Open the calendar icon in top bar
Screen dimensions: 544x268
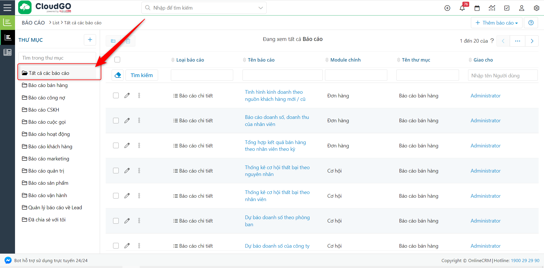[x=477, y=8]
